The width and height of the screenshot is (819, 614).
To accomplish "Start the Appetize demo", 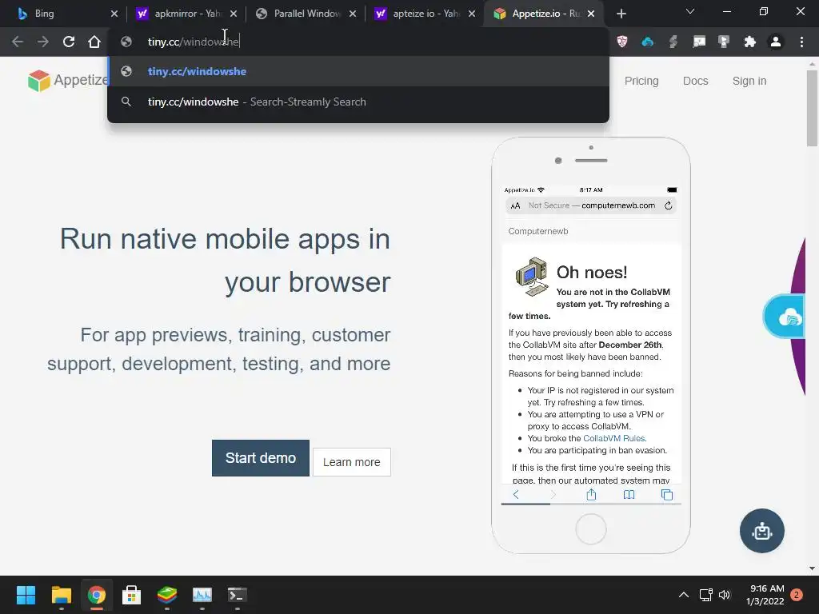I will click(x=260, y=458).
